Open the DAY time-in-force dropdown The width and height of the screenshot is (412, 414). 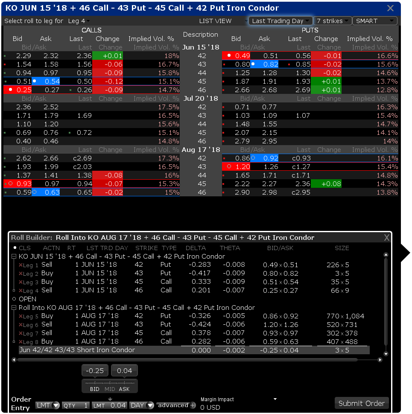[142, 405]
